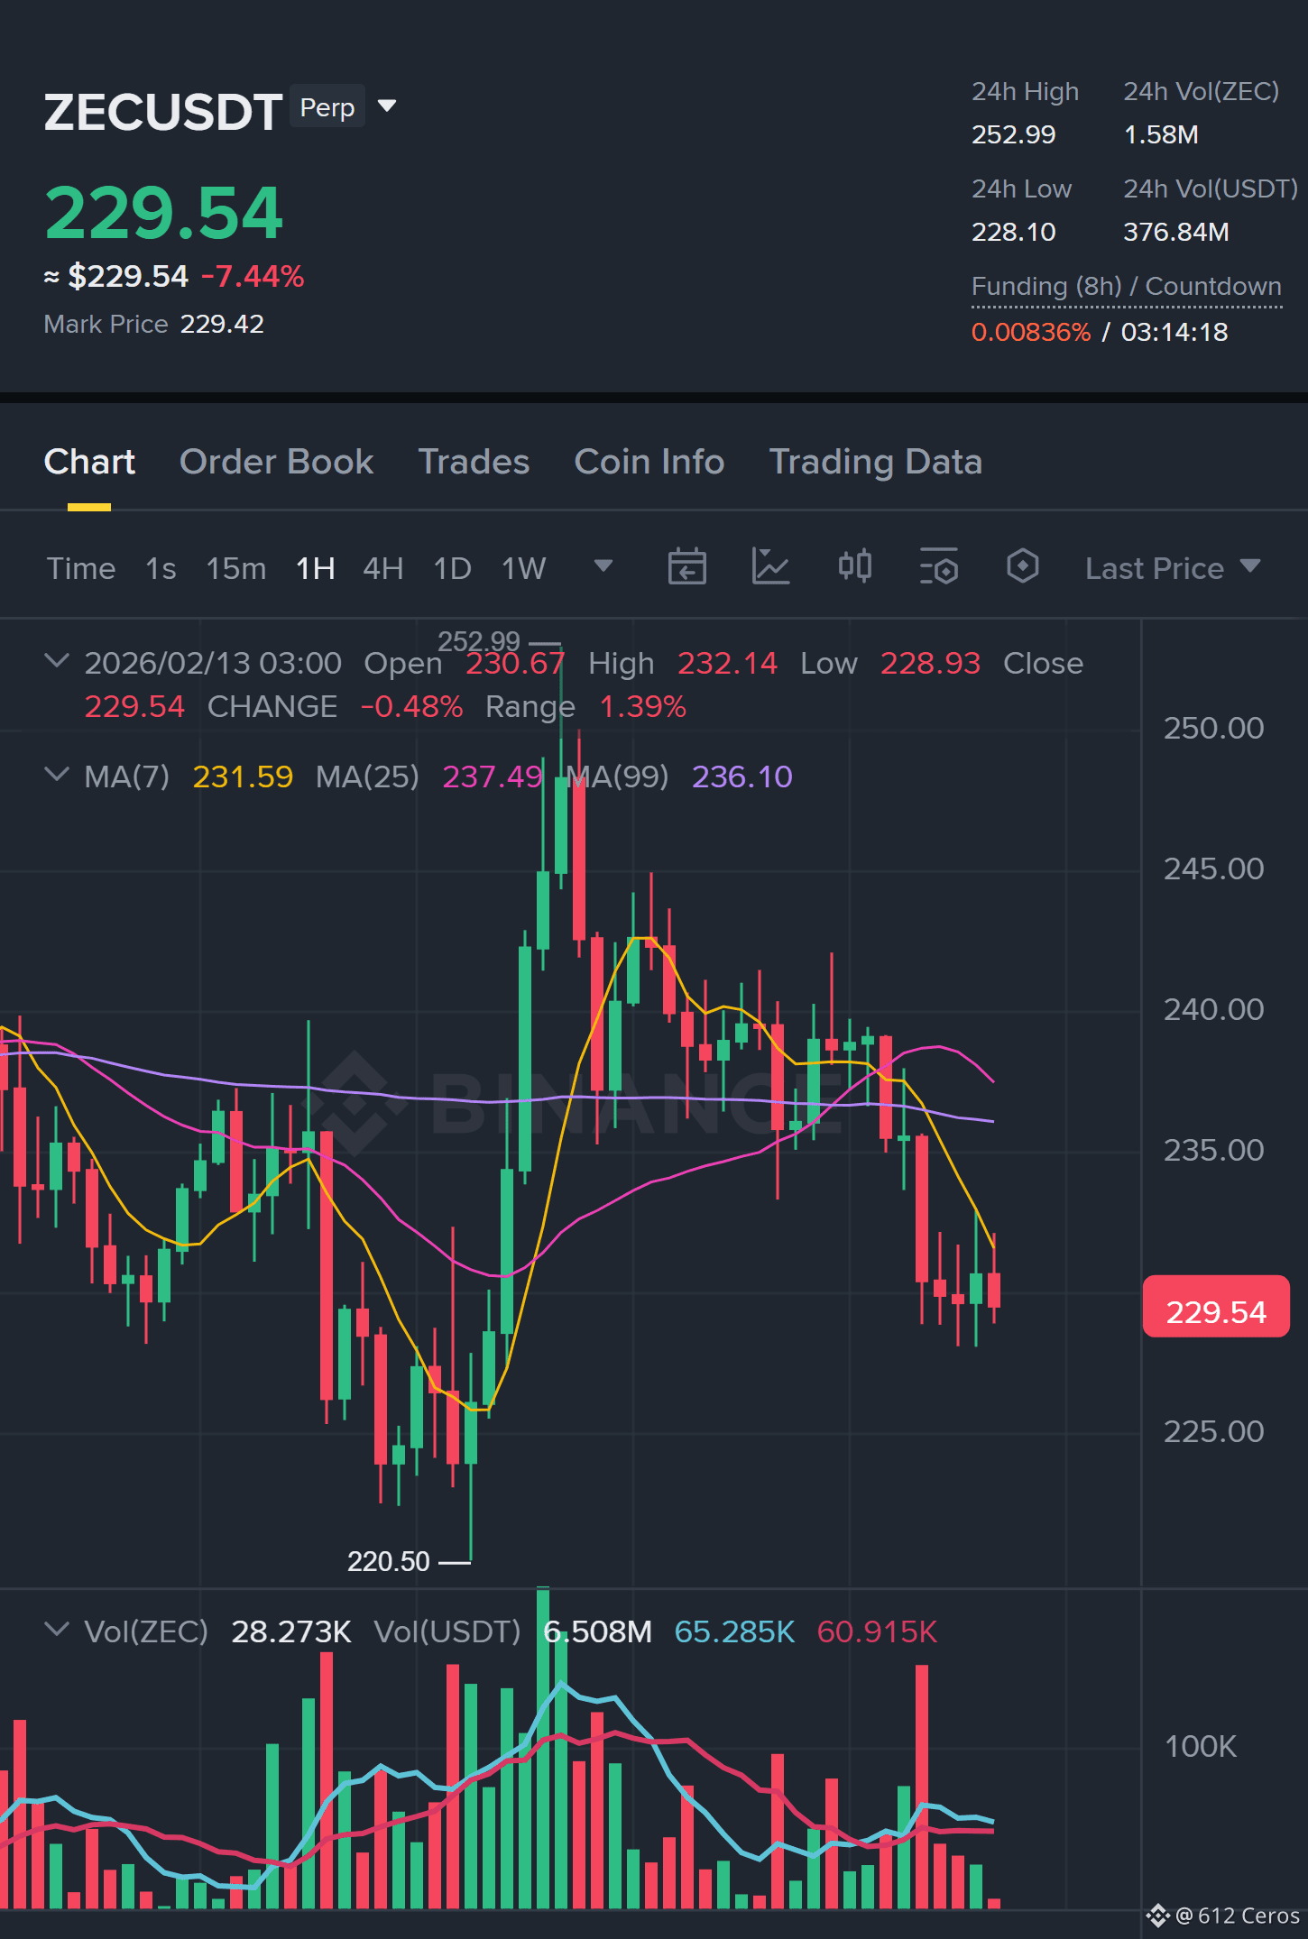Collapse the Vol(ZEC) indicator legend

click(x=57, y=1630)
